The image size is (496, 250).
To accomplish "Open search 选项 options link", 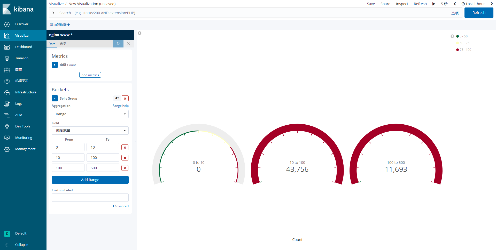I will [x=455, y=13].
